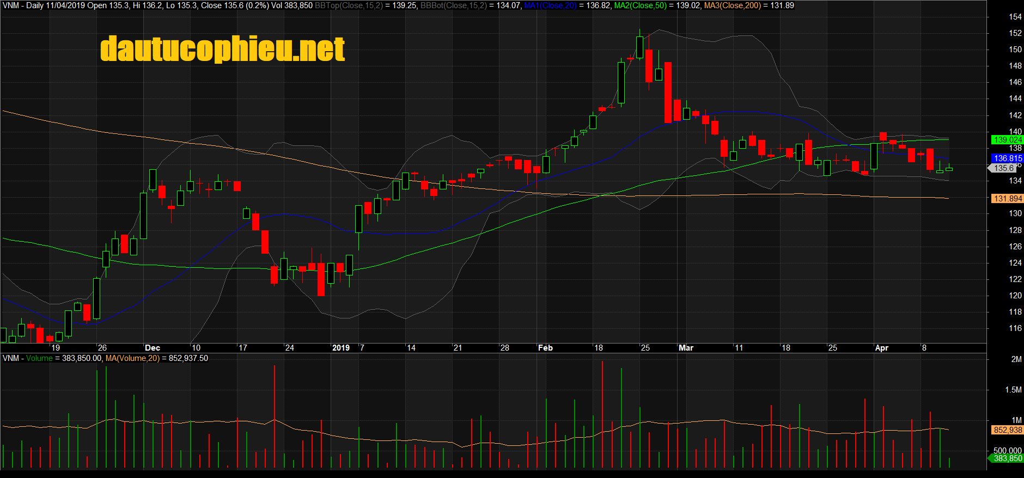Click the 1M volume axis label
Screen dimensions: 1024x478
coord(1016,420)
